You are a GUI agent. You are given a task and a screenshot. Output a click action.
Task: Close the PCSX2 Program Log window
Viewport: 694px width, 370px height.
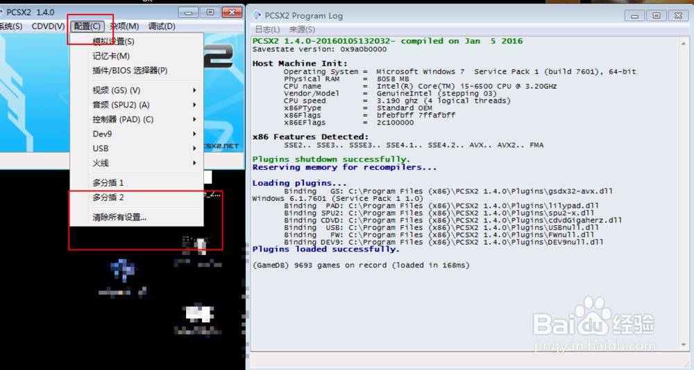678,16
